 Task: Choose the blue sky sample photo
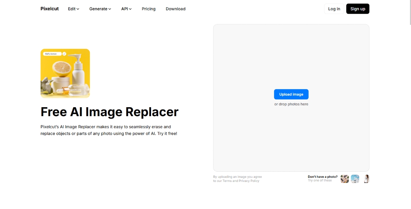click(x=355, y=179)
